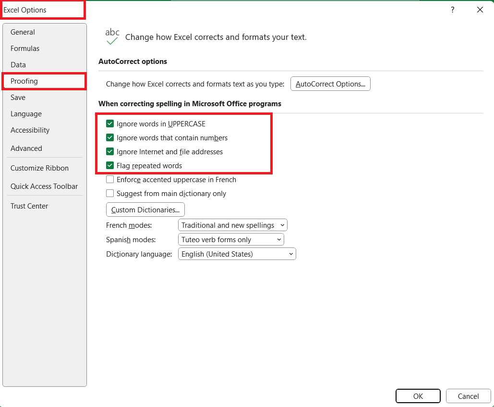
Task: Go to the Save options category
Action: pos(45,98)
